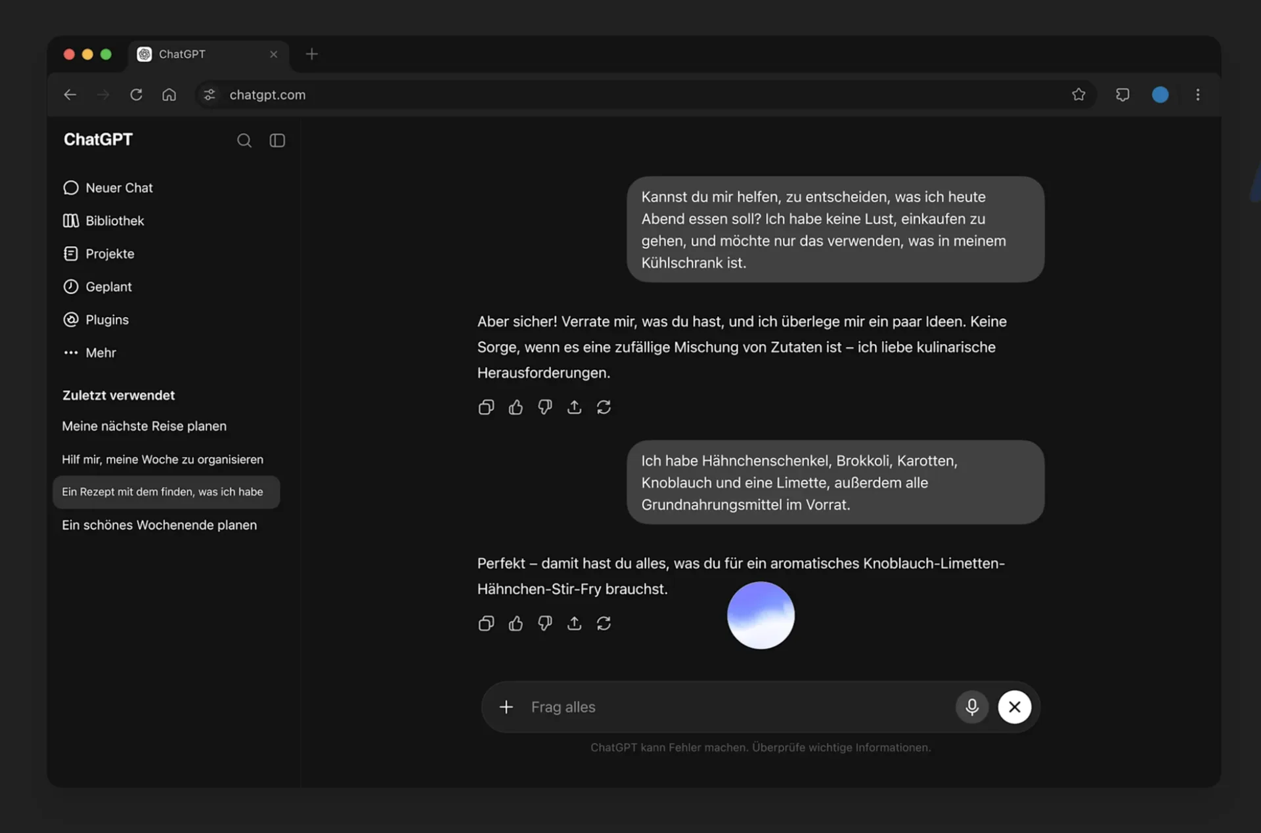Thumbs down the 'Aber sicher!' response
This screenshot has width=1261, height=833.
(545, 407)
